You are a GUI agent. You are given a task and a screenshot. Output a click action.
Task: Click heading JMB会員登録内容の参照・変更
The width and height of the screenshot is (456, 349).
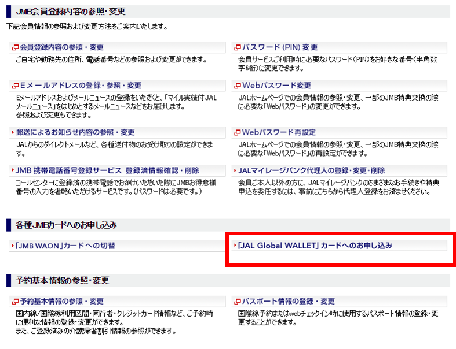point(71,12)
